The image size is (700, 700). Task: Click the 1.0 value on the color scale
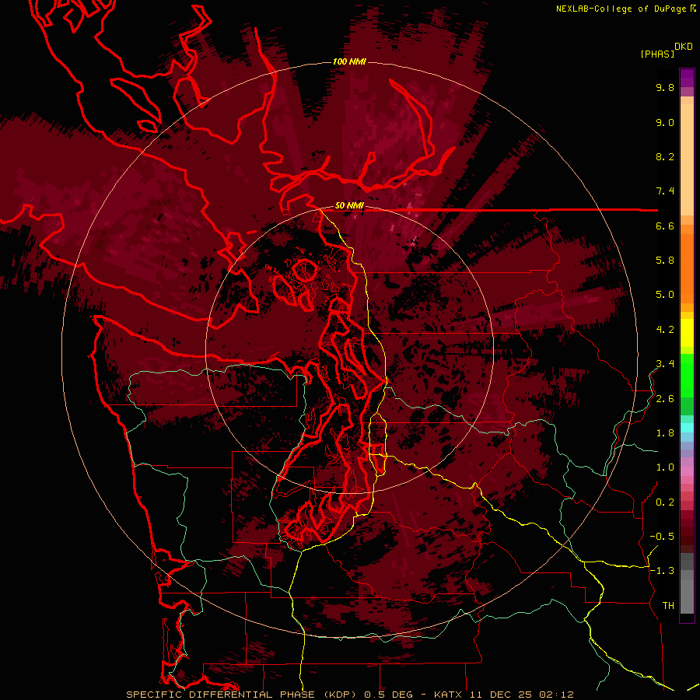(665, 467)
